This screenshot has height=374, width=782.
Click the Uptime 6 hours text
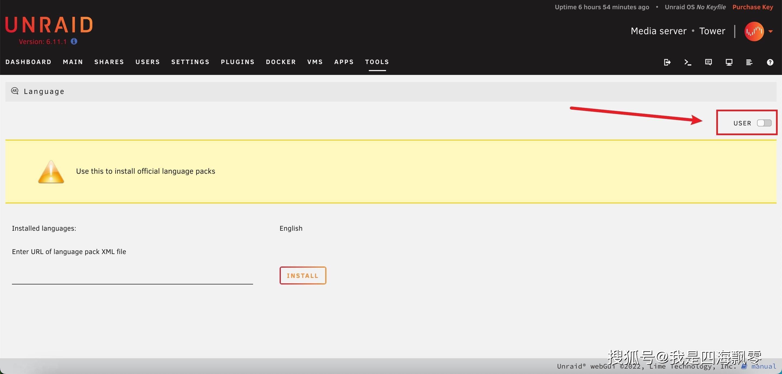602,7
